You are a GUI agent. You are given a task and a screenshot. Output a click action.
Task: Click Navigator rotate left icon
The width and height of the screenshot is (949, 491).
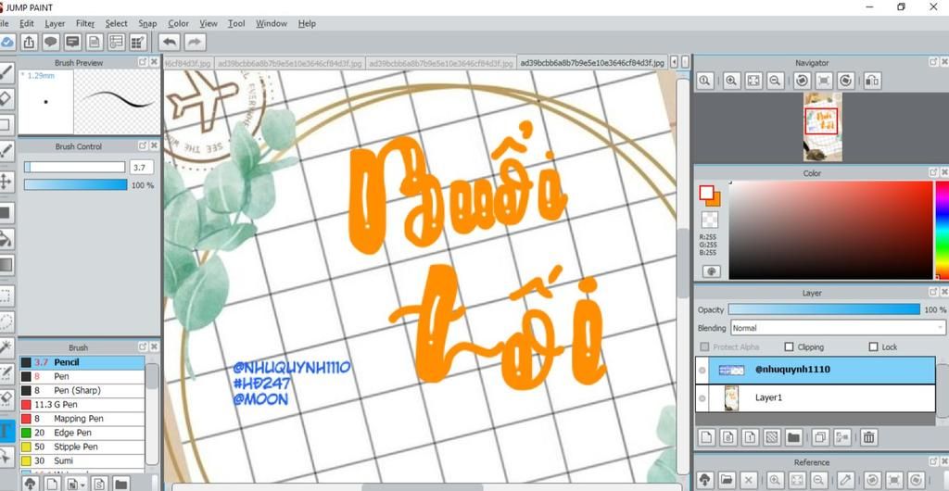coord(802,81)
